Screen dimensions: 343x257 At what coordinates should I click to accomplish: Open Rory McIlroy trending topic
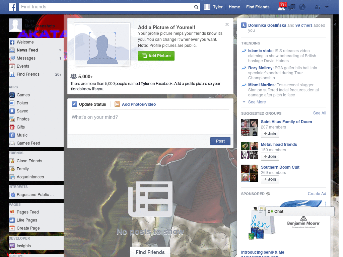tap(260, 68)
